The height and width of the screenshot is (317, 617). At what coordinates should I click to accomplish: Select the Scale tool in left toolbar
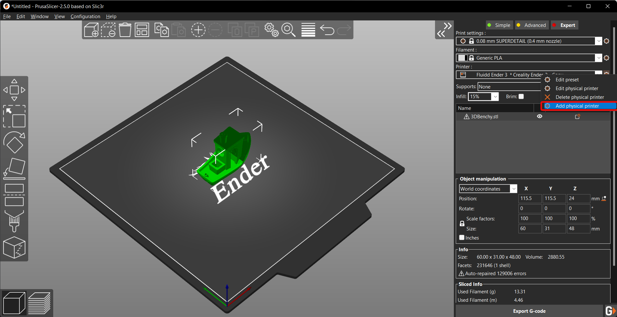[x=14, y=116]
